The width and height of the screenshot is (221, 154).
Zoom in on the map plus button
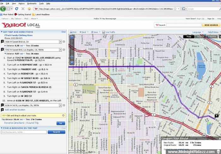point(72,63)
